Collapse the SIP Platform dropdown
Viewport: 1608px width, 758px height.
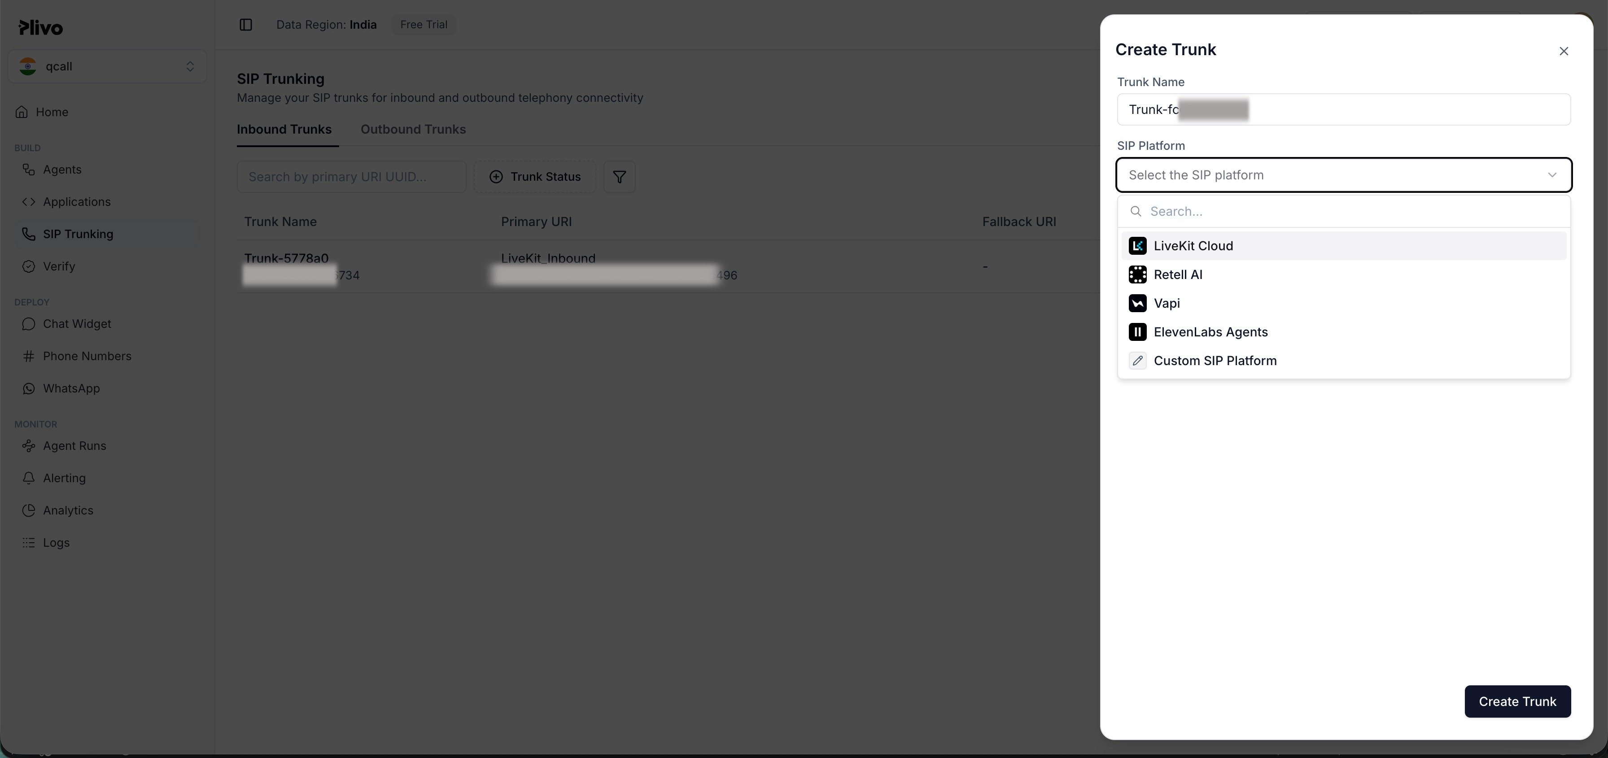[1343, 175]
